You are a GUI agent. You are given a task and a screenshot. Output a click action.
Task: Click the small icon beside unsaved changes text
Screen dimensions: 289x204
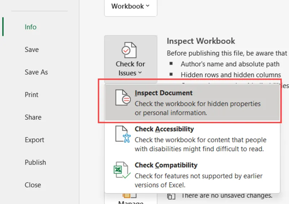(x=171, y=196)
